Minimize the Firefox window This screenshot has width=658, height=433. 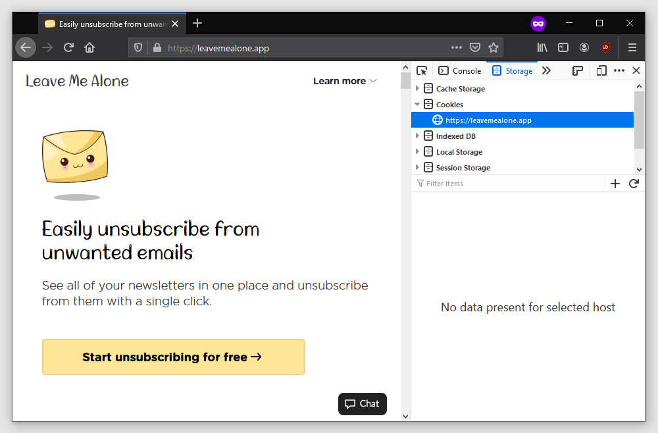(569, 23)
